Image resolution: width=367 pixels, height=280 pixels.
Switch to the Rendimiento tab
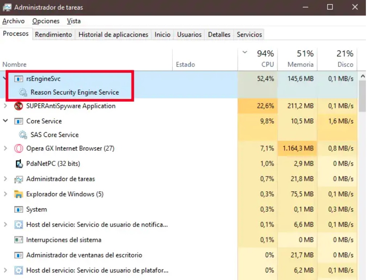tap(53, 35)
